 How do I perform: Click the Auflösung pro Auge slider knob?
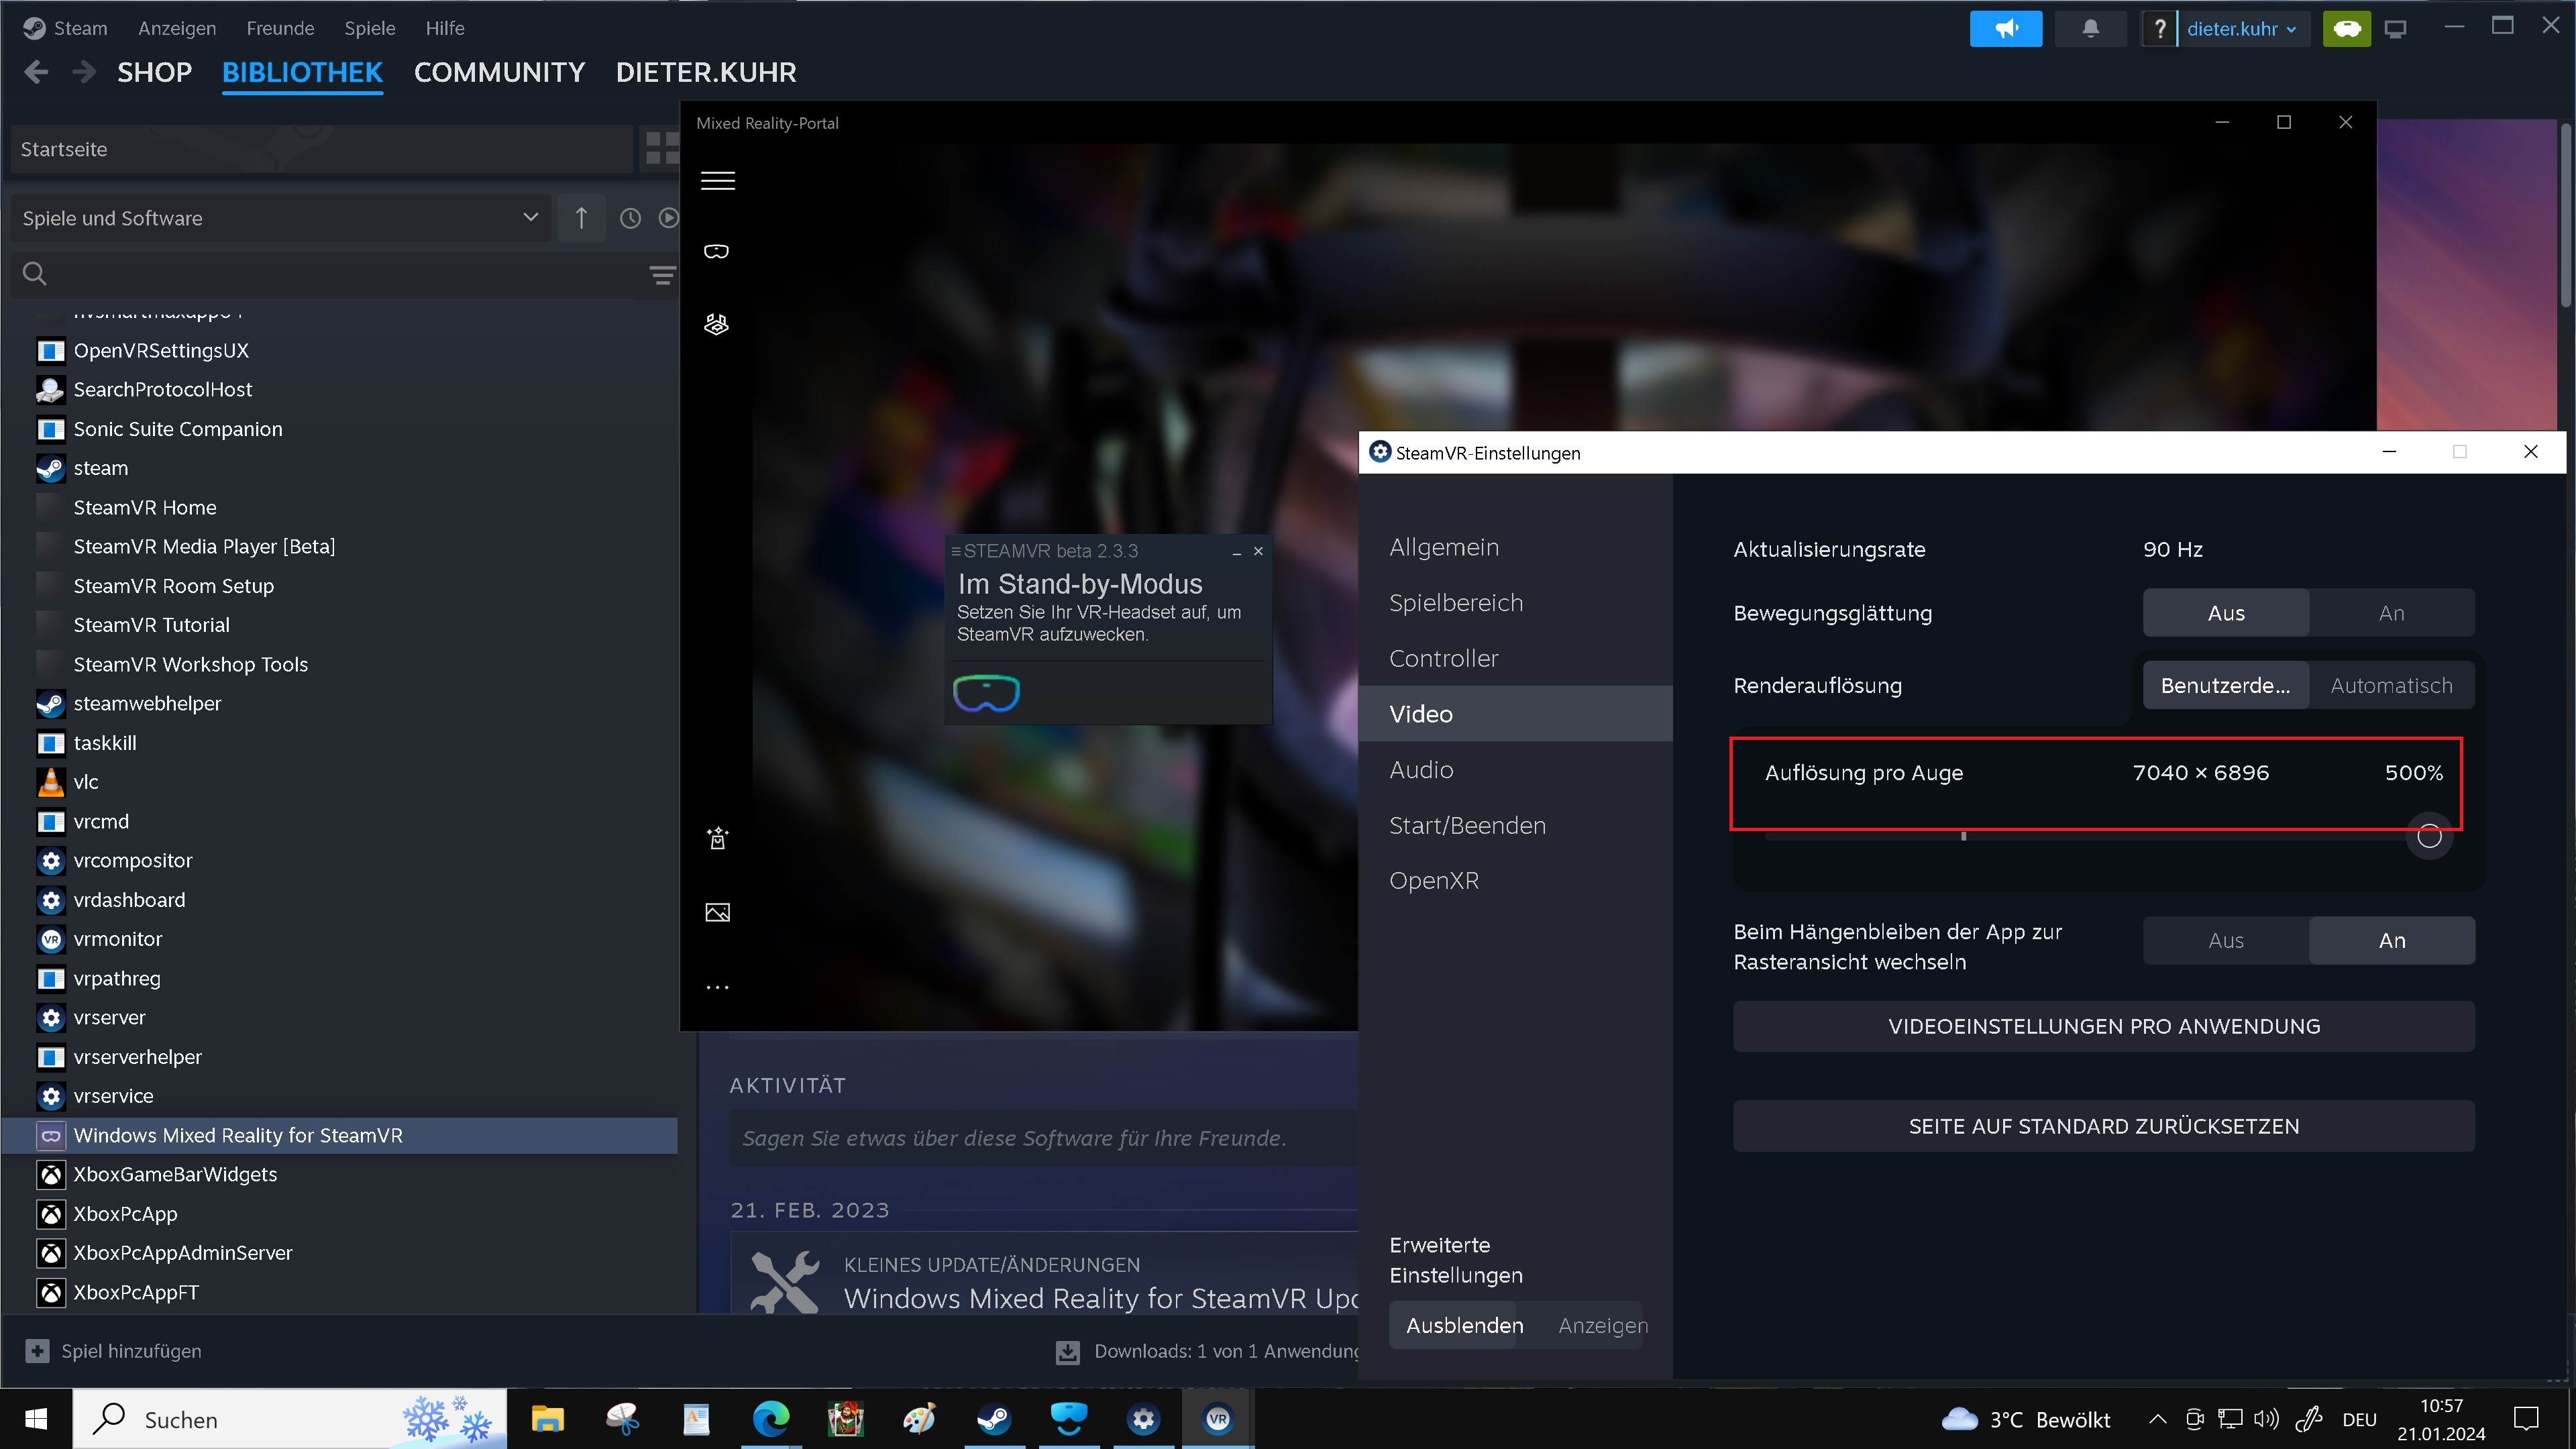2429,836
